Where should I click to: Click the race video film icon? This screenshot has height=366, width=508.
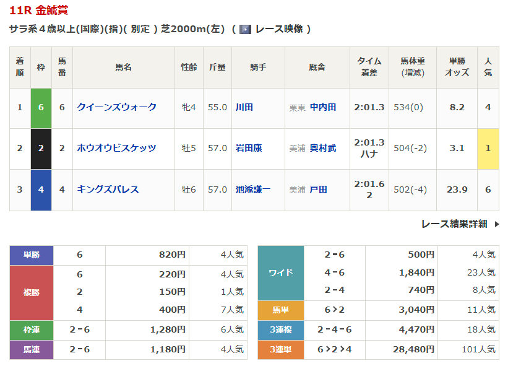point(245,30)
